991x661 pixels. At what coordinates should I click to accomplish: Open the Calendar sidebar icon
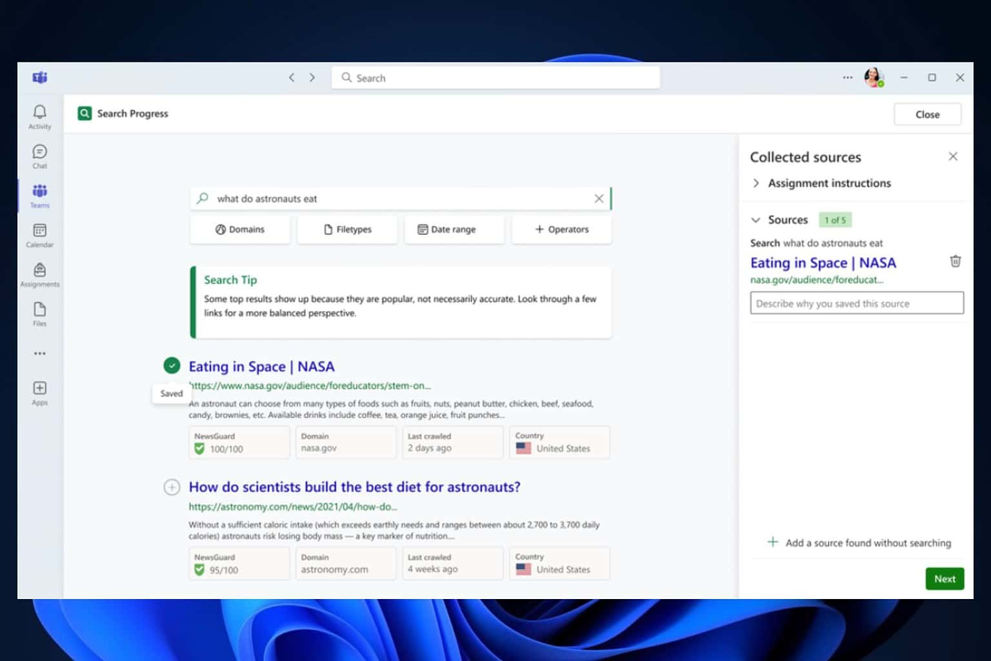[x=39, y=236]
